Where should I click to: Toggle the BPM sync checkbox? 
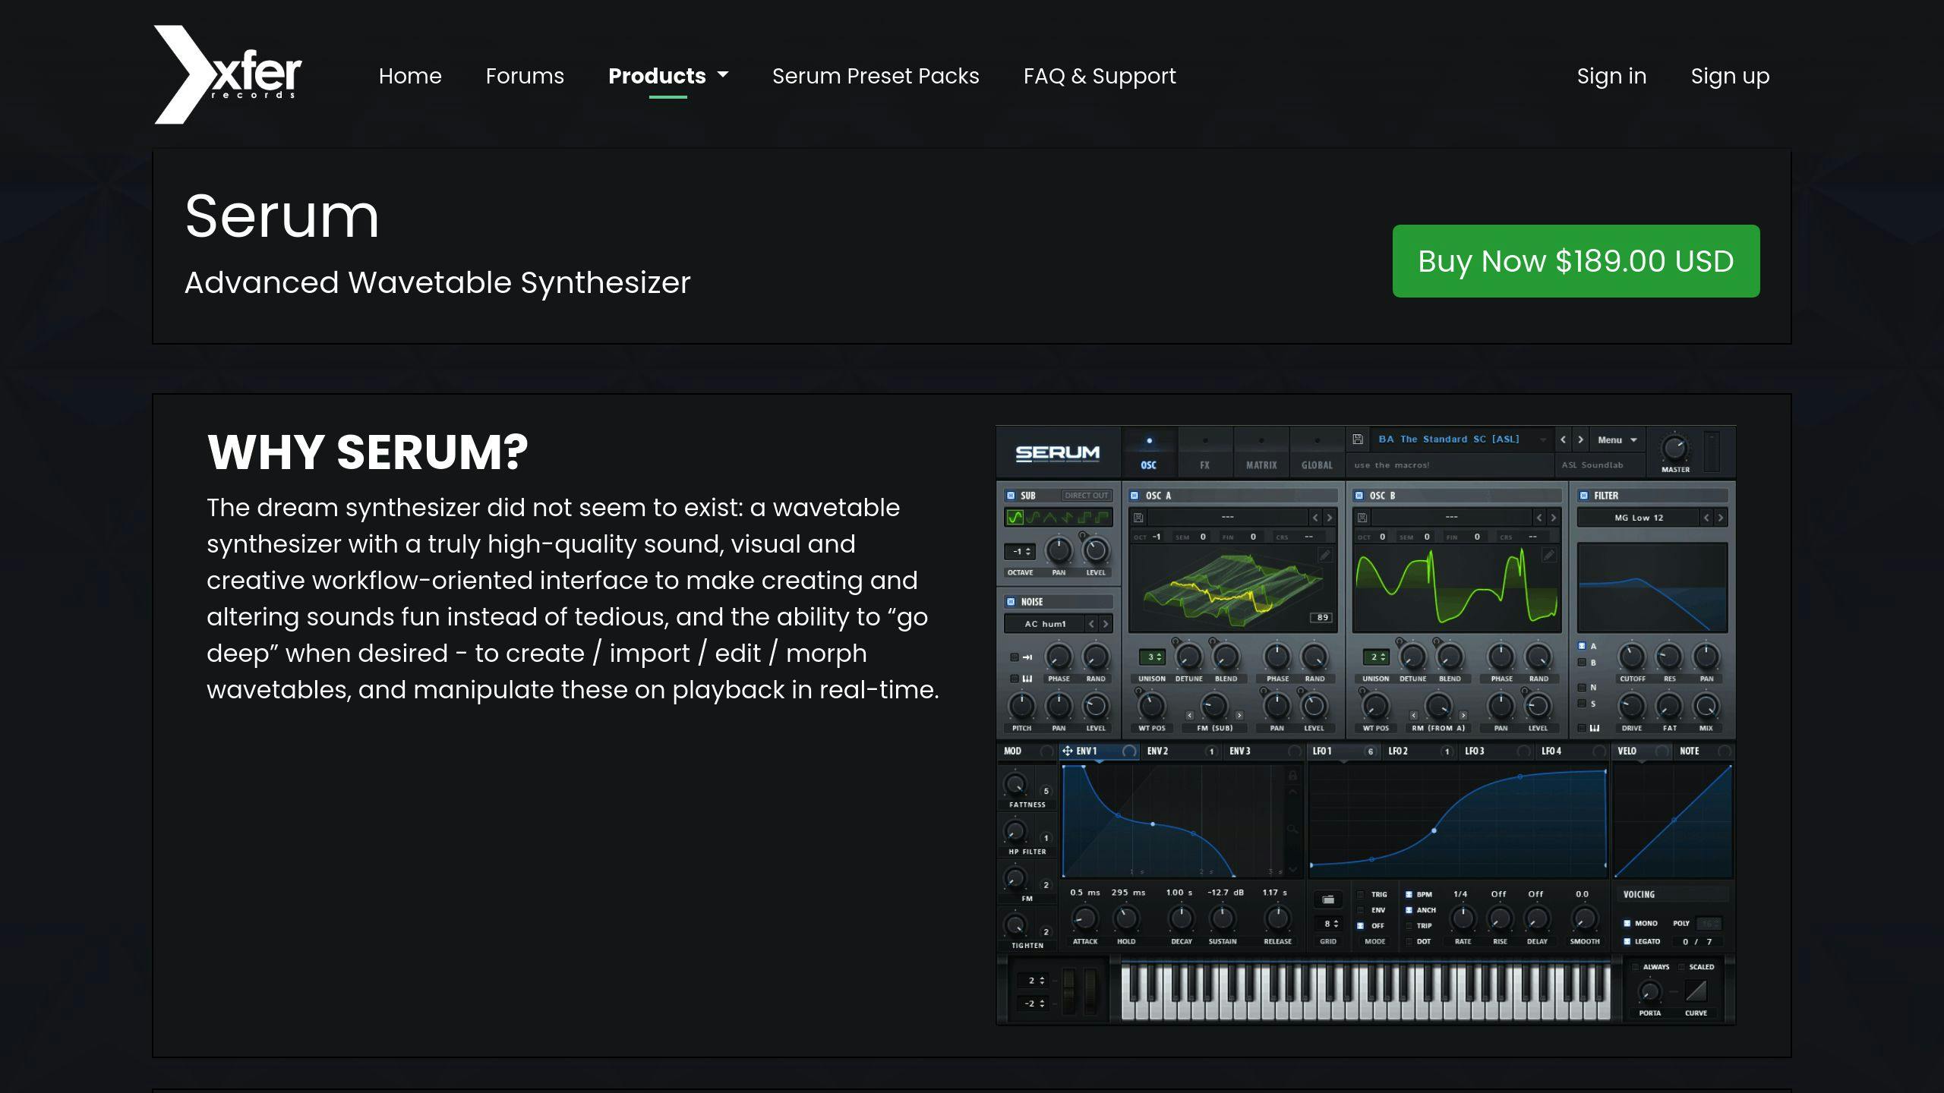1409,894
